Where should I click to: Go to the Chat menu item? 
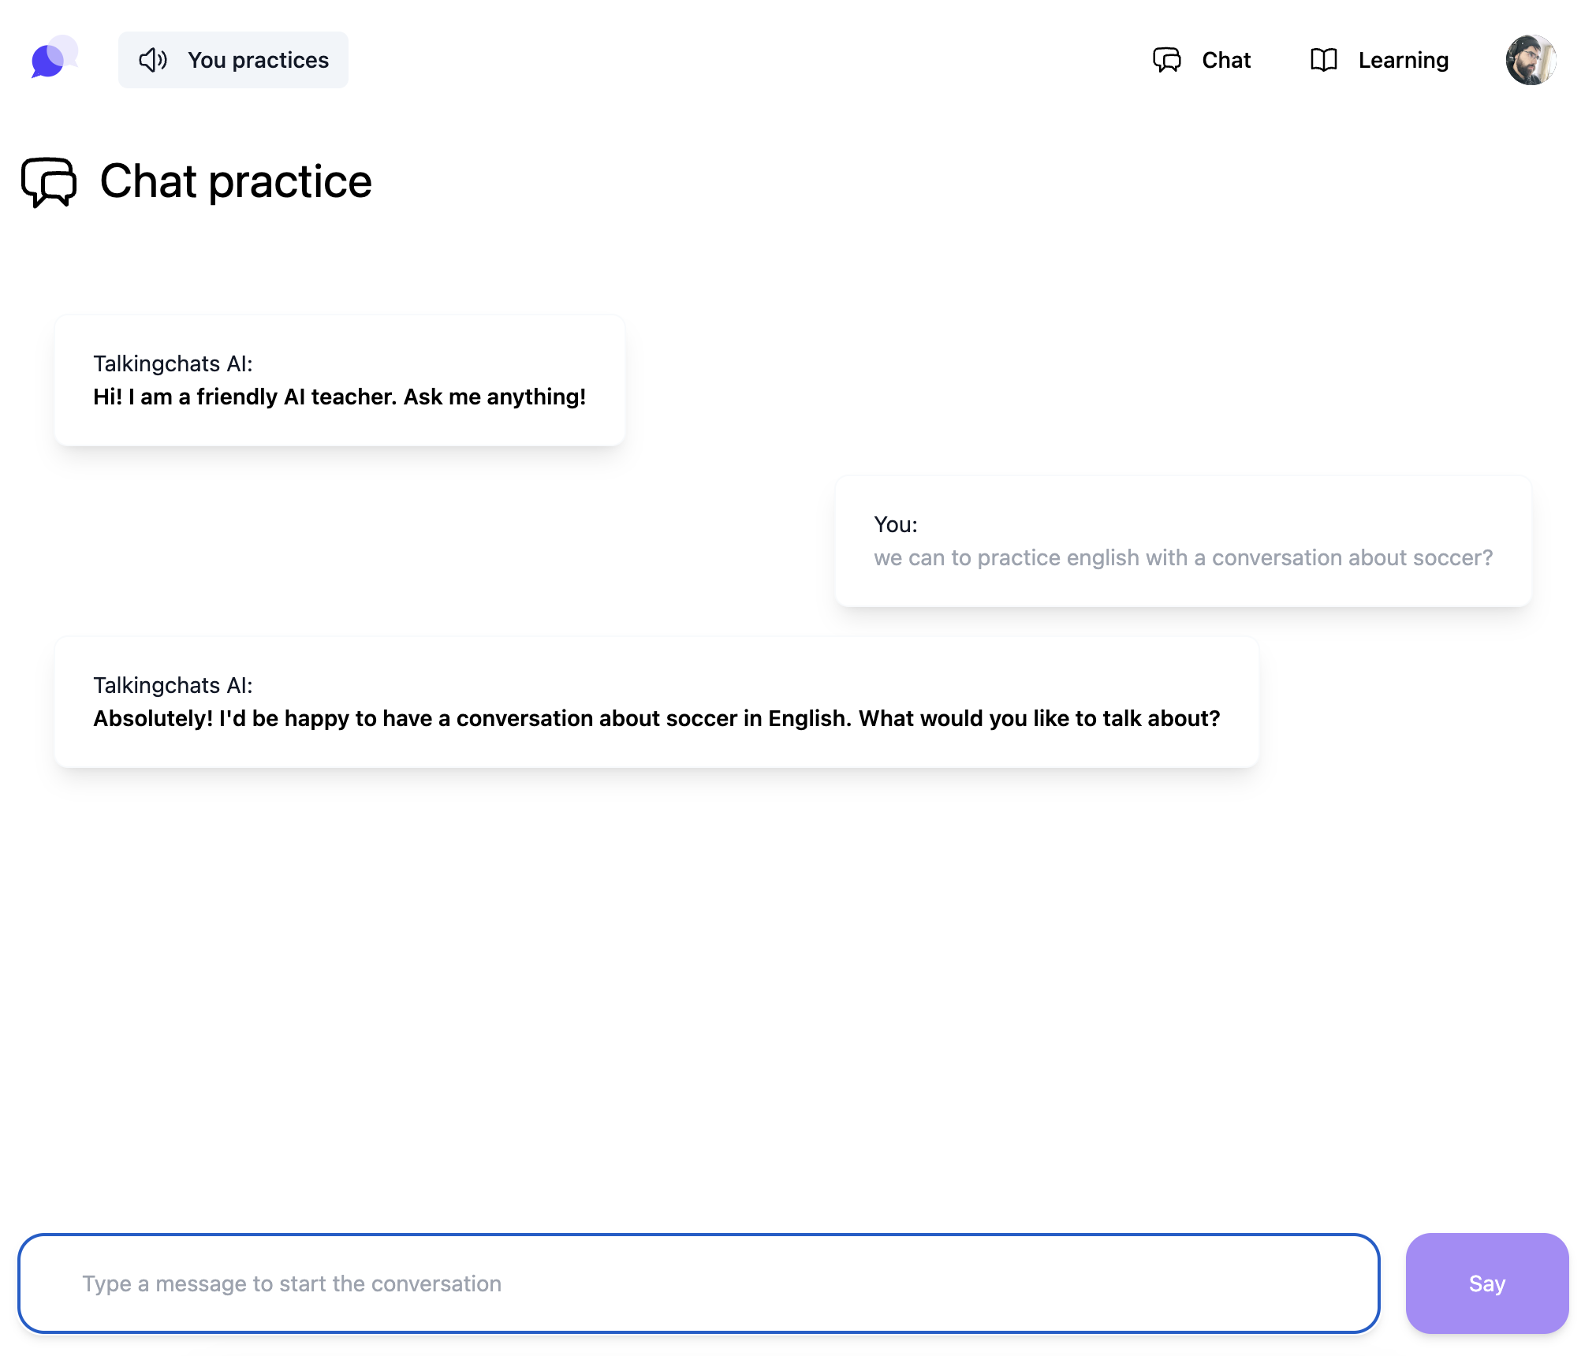tap(1202, 60)
